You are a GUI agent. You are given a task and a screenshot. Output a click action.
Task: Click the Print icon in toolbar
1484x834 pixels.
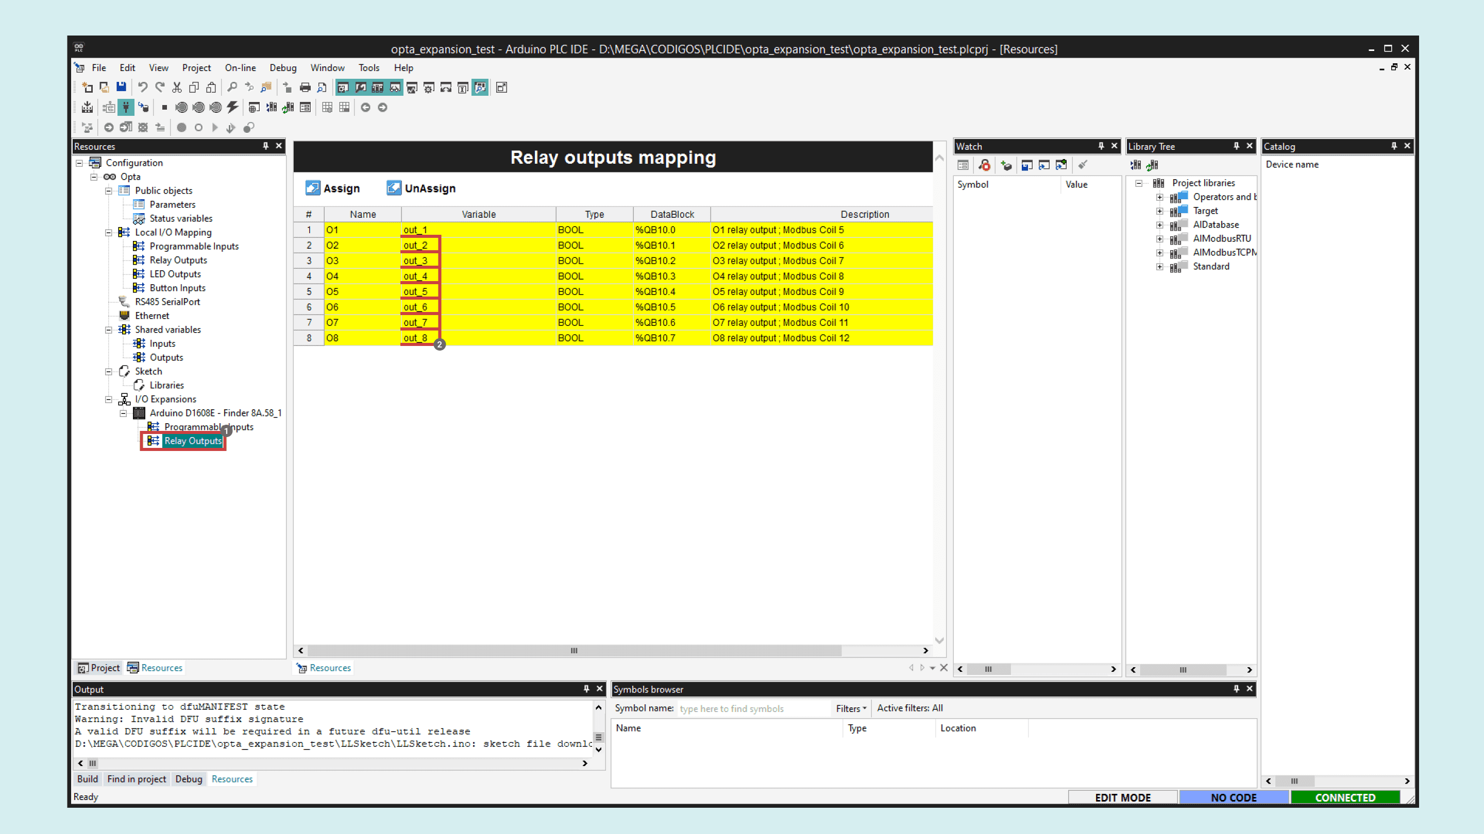[305, 87]
